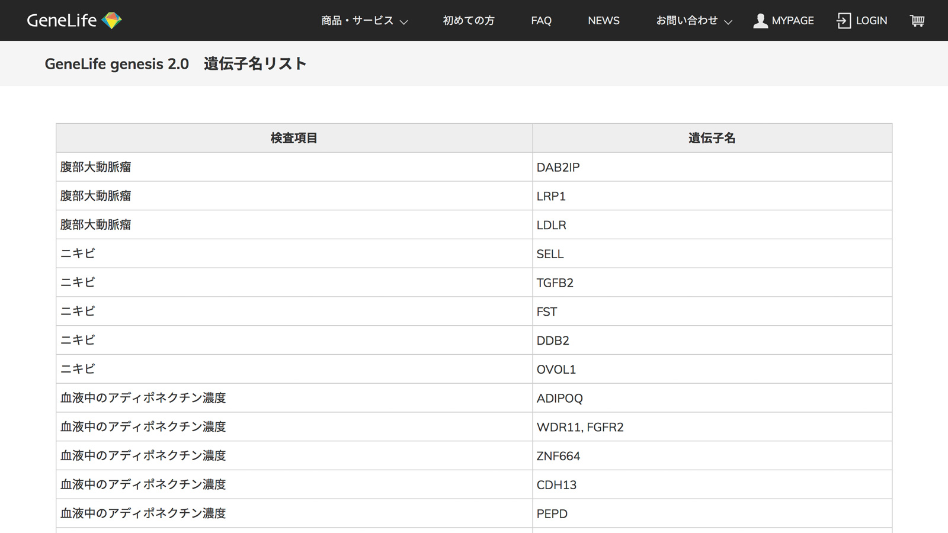Select the CDH13 gene cell
The image size is (948, 533).
tap(712, 484)
